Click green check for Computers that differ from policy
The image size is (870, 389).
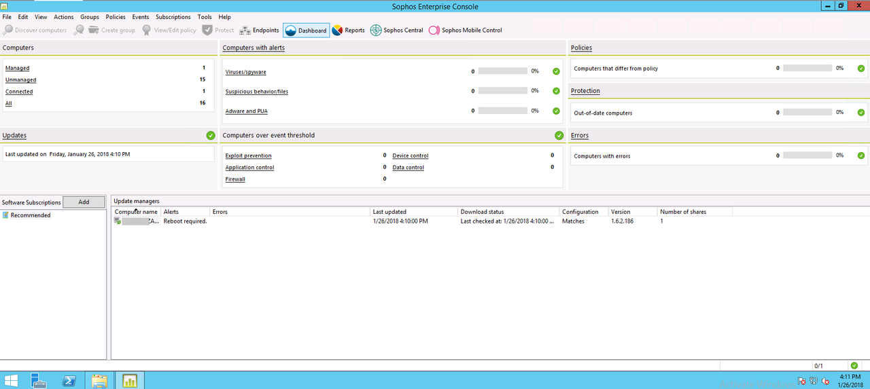[x=861, y=69]
